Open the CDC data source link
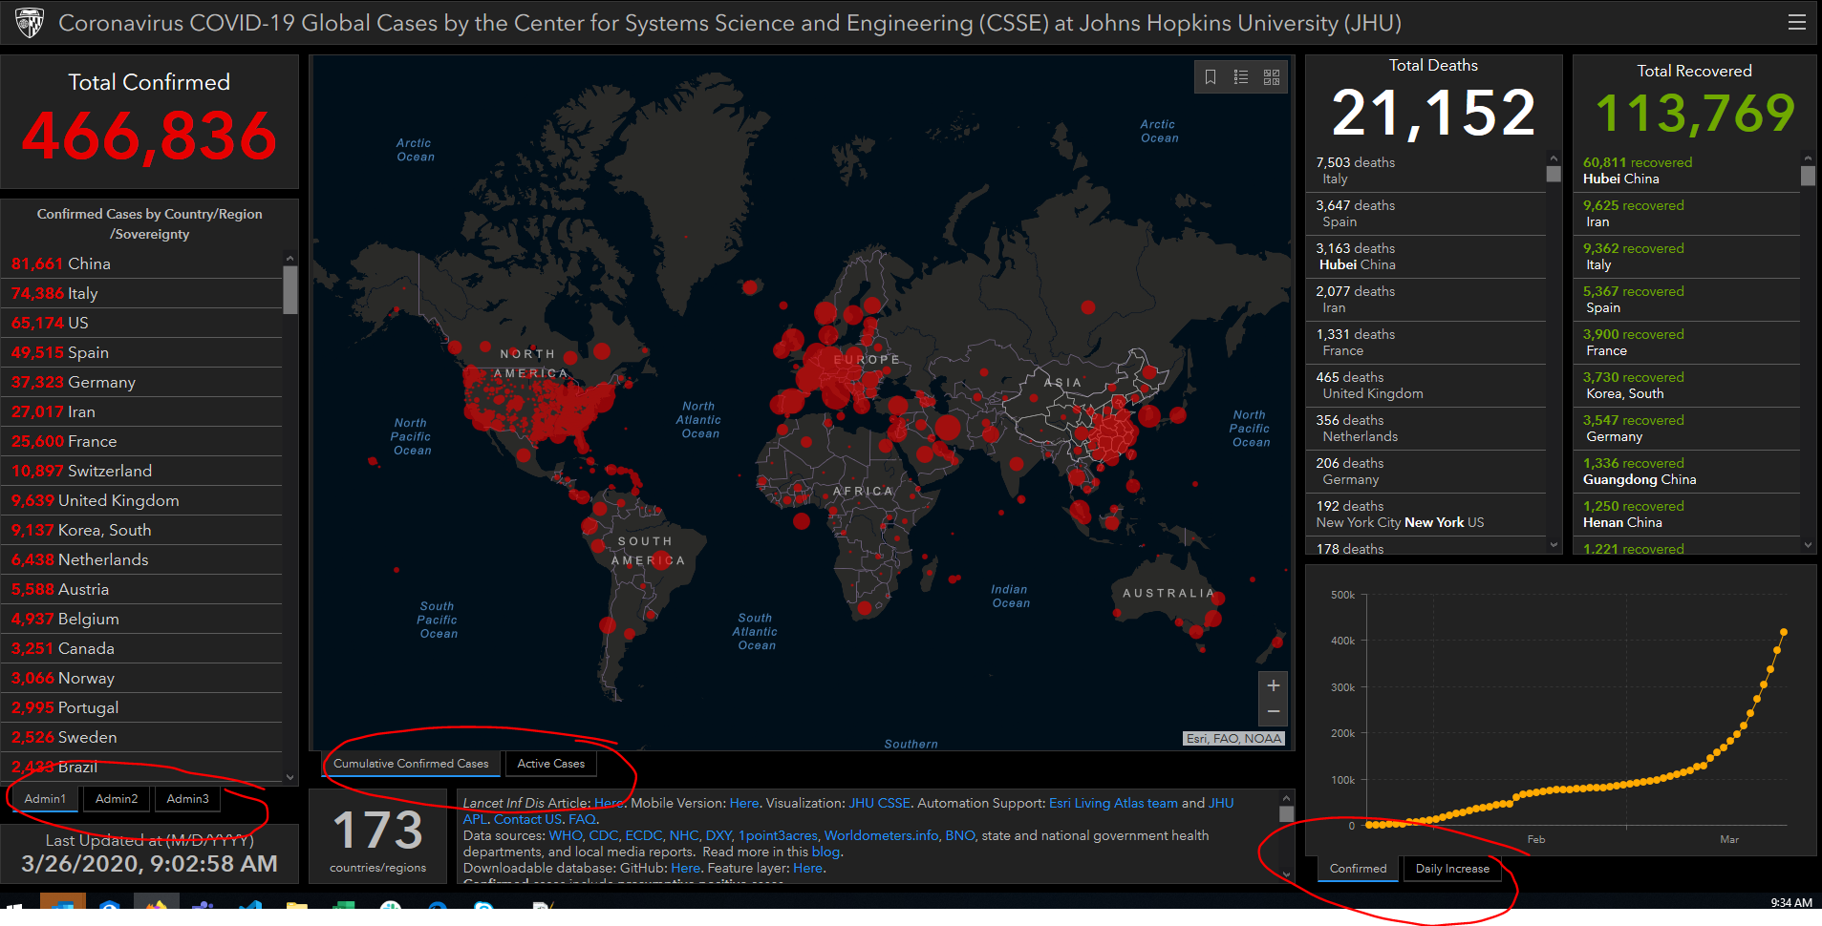This screenshot has height=926, width=1822. tap(603, 835)
